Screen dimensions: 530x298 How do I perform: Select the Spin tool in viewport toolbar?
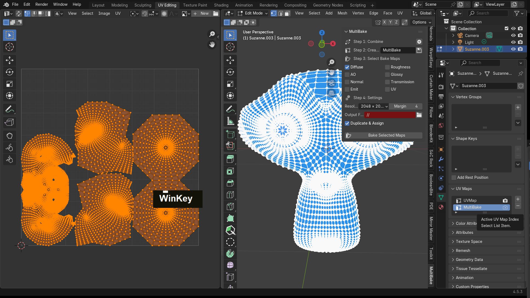point(230,254)
